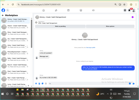Click the $700 listing link under Marketplace

coord(48,23)
